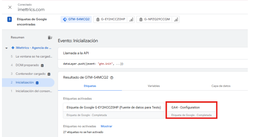
Task: Click signal bars icon beside G-EY2HCCZ0HP
Action: [131, 19]
